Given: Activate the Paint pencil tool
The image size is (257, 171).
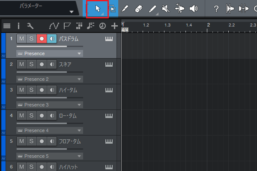Looking at the screenshot, I should point(152,9).
